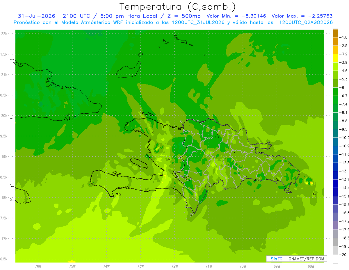Click the title "Temperatura (C,somb.)"

(x=177, y=7)
